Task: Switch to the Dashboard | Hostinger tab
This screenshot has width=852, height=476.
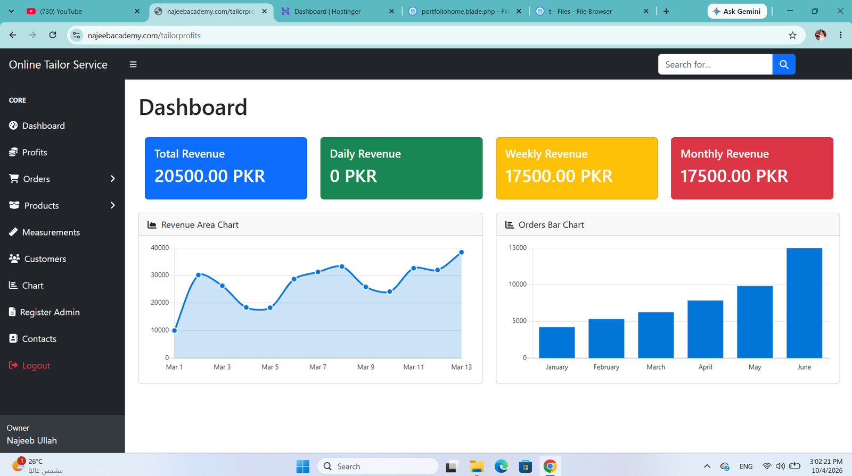Action: click(x=338, y=11)
